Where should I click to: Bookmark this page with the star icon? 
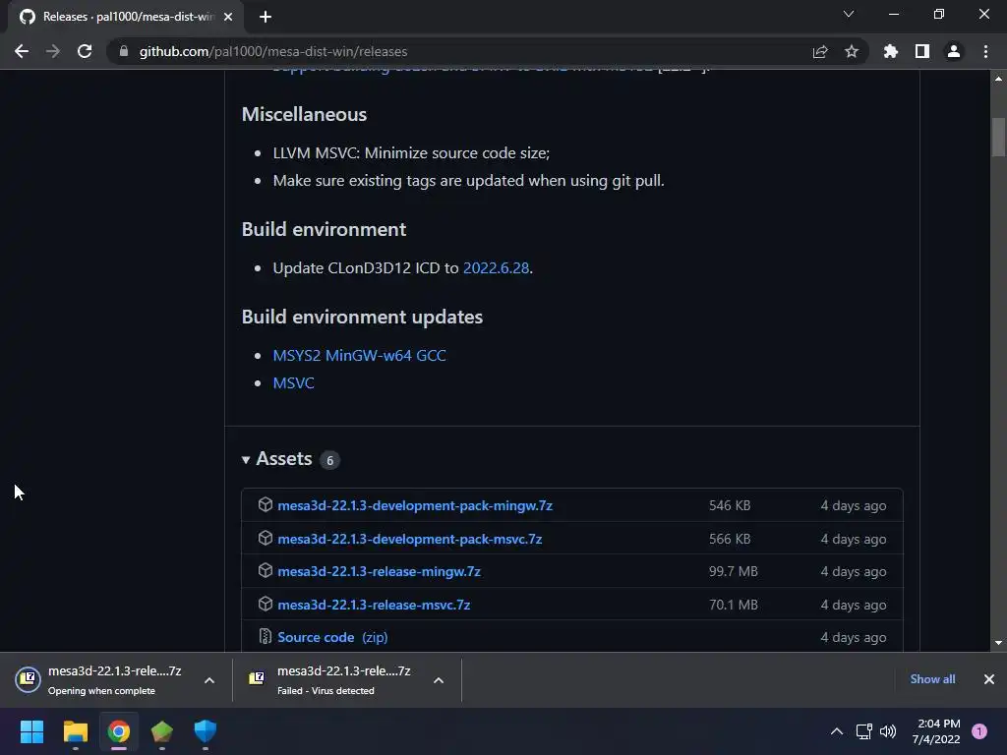[852, 51]
